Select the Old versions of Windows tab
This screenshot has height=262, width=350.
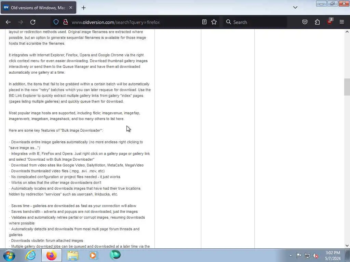pyautogui.click(x=38, y=8)
